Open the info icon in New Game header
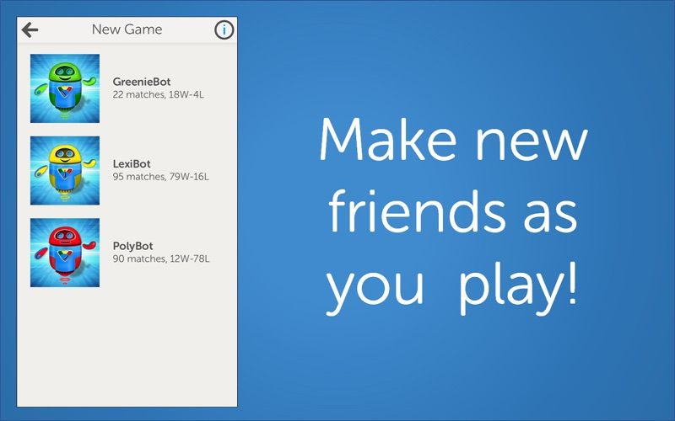 click(x=224, y=30)
